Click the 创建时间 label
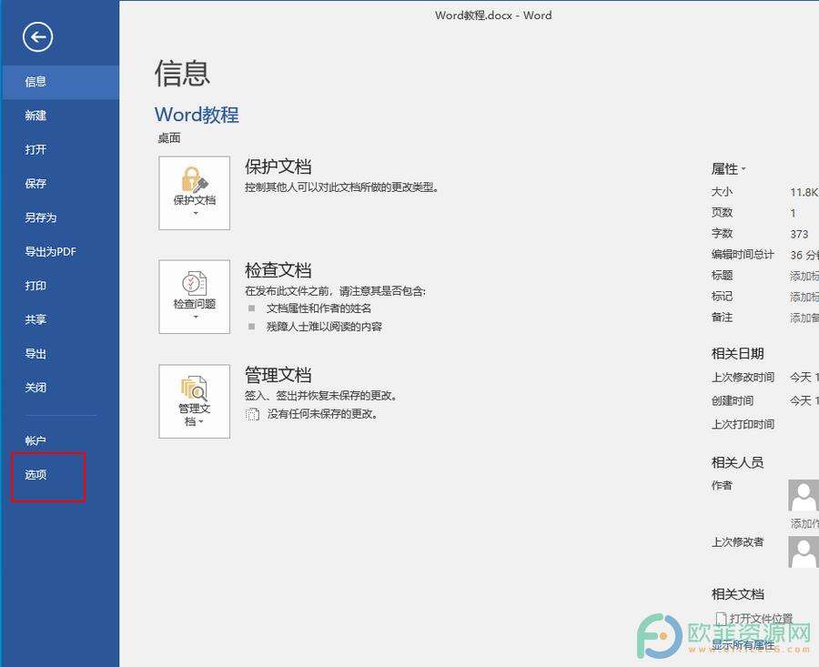 click(733, 400)
